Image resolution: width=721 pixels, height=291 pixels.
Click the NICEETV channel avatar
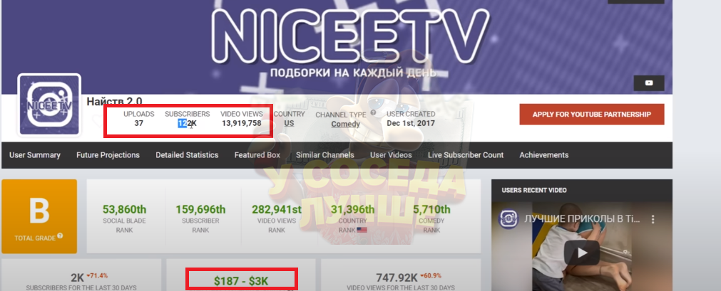pyautogui.click(x=49, y=105)
